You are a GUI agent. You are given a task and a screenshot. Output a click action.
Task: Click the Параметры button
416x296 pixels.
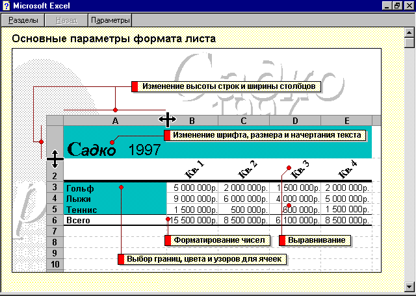(x=110, y=20)
